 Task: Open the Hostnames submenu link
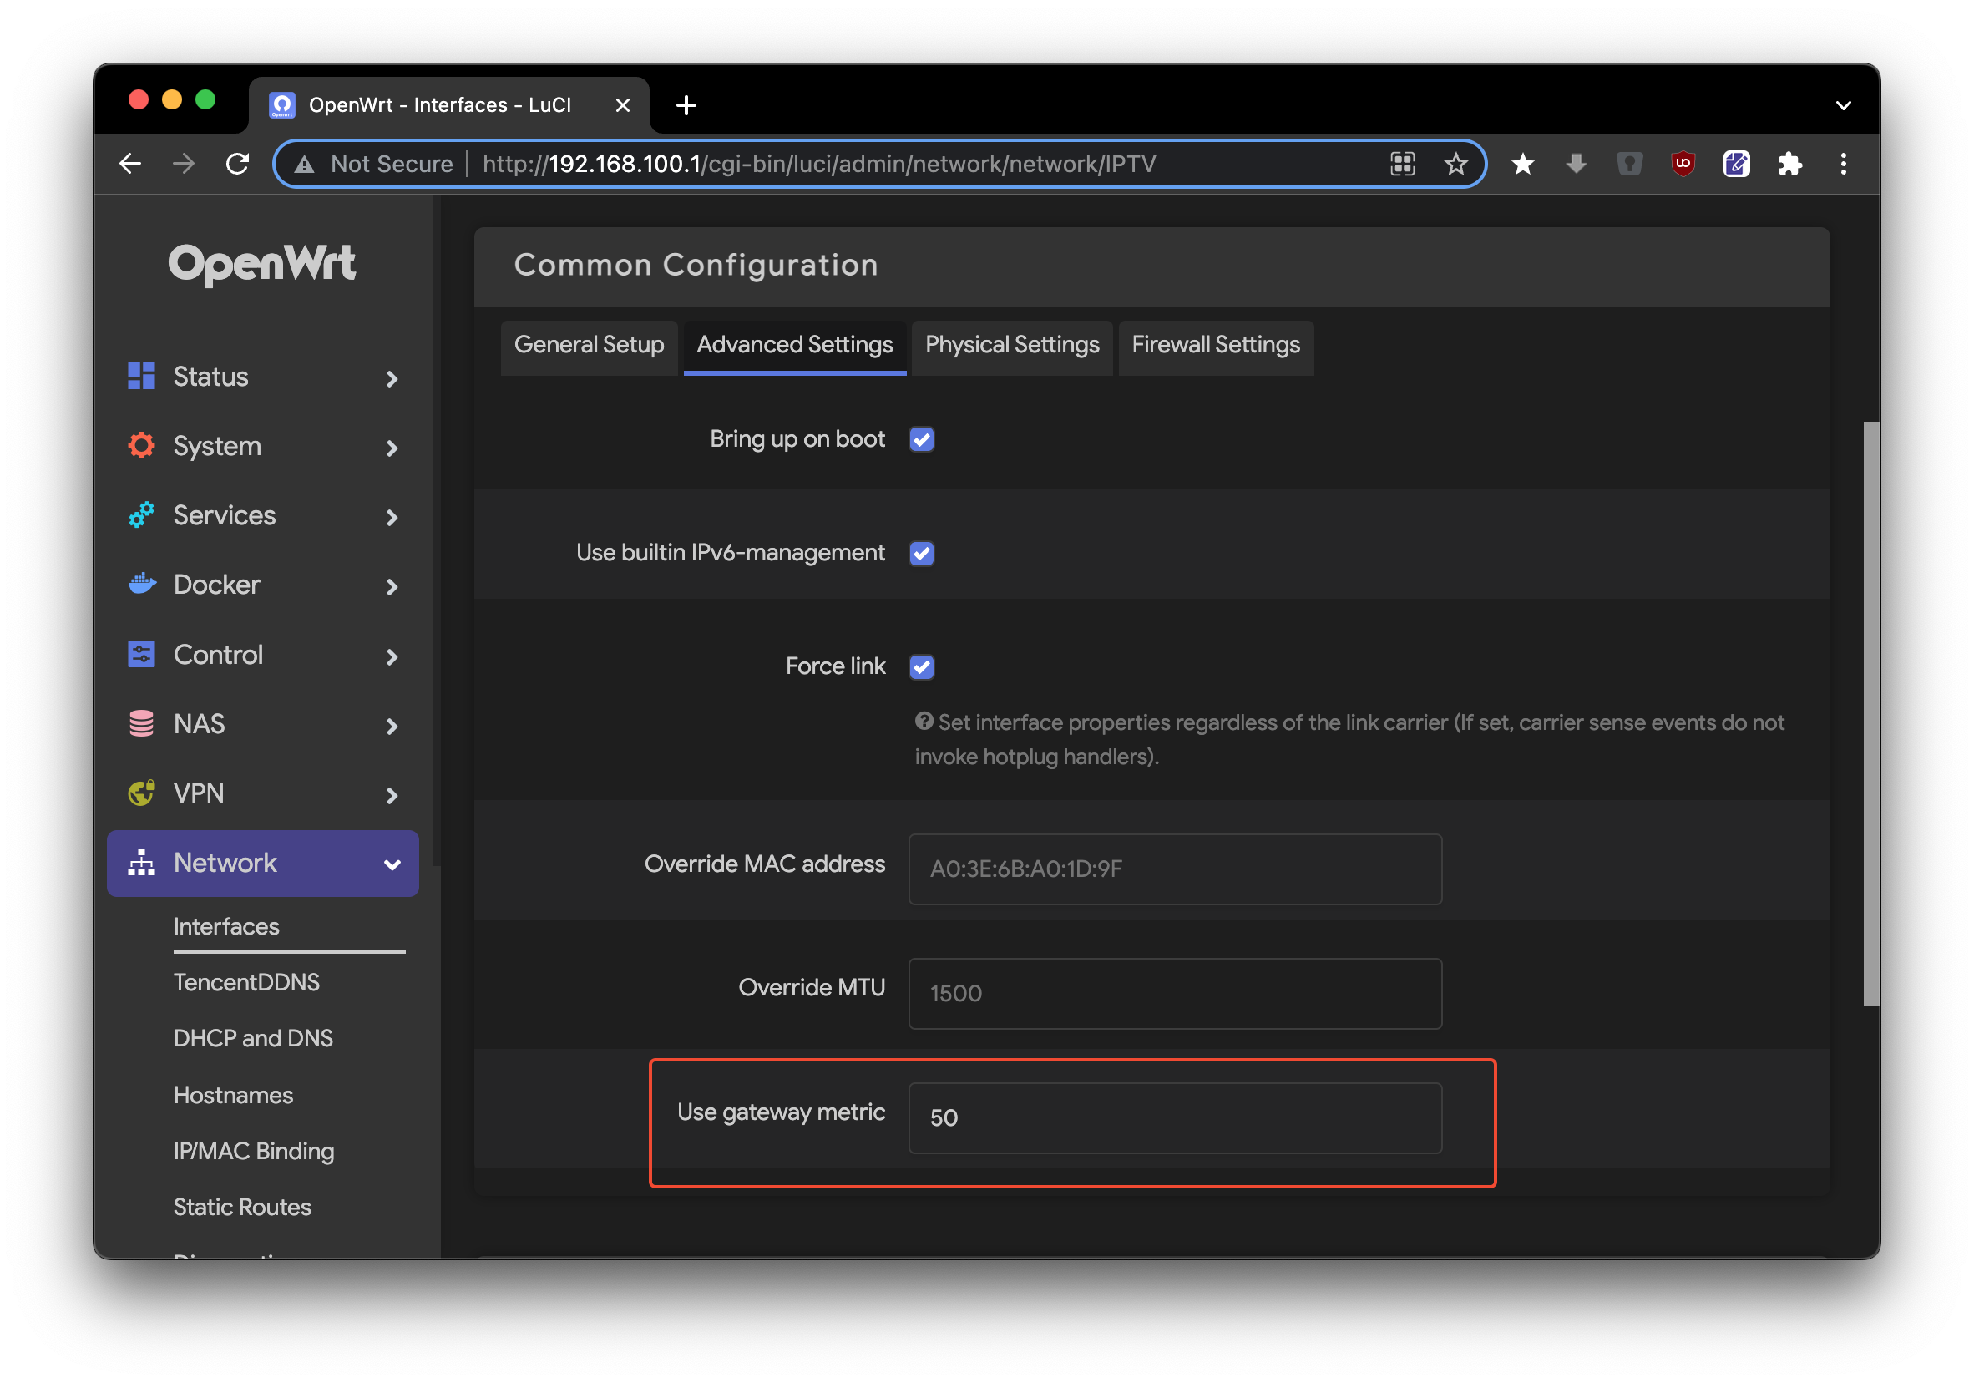[x=233, y=1094]
